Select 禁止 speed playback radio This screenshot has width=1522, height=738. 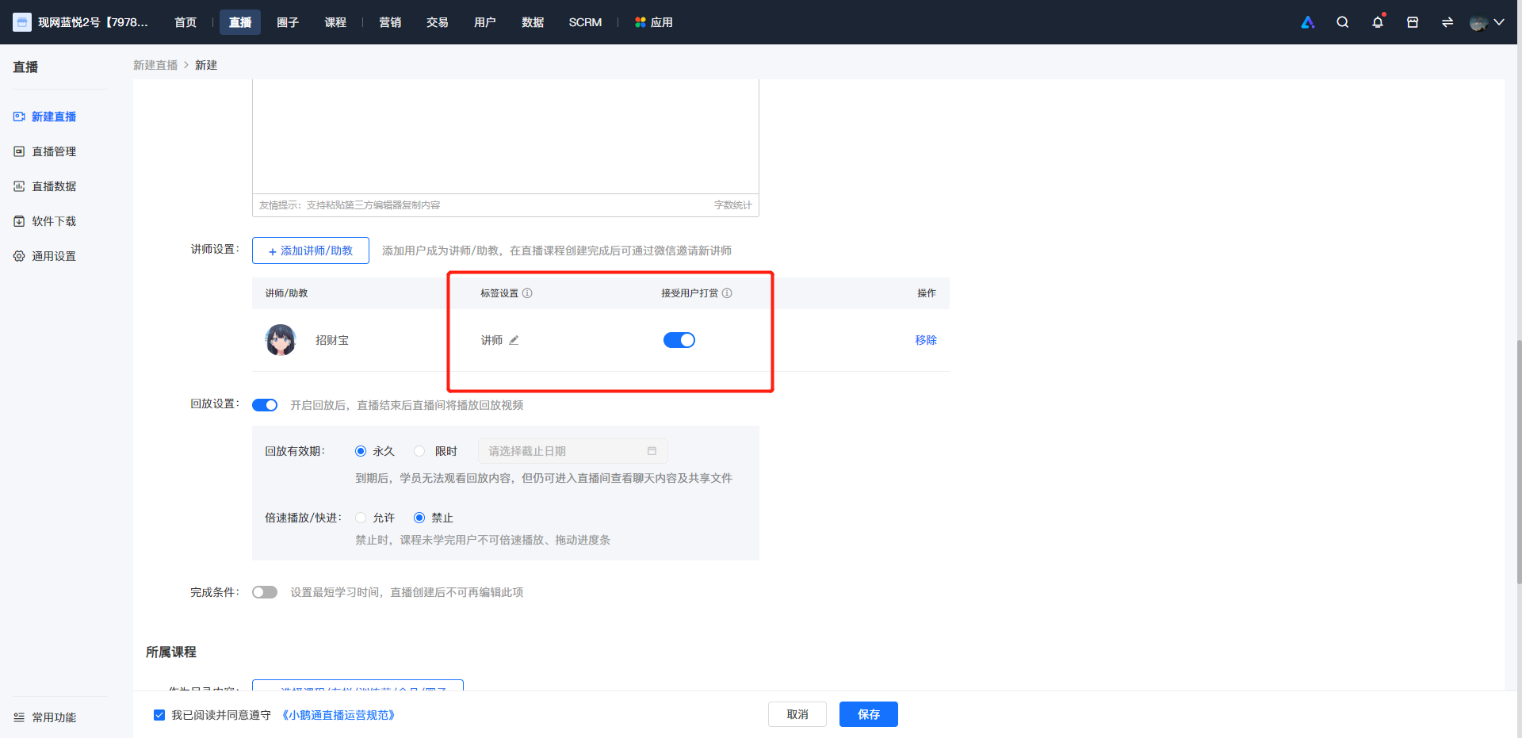[419, 518]
